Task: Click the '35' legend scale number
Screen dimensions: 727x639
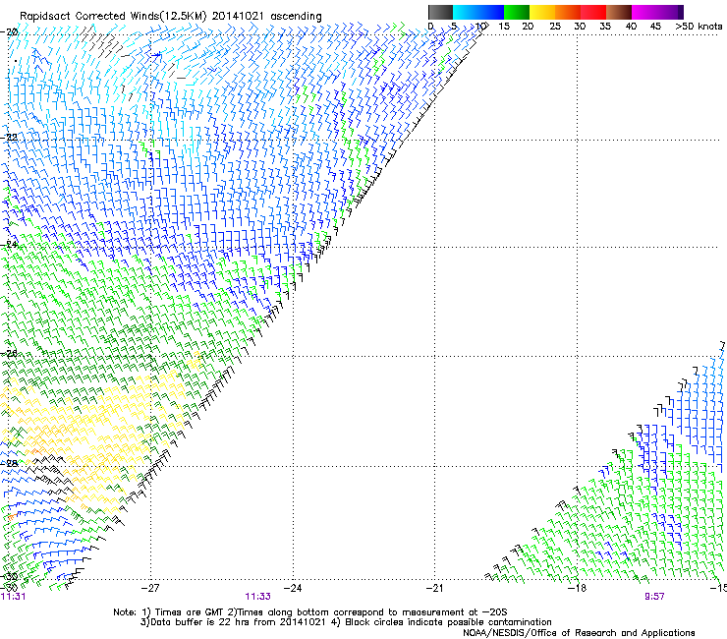Action: (605, 27)
